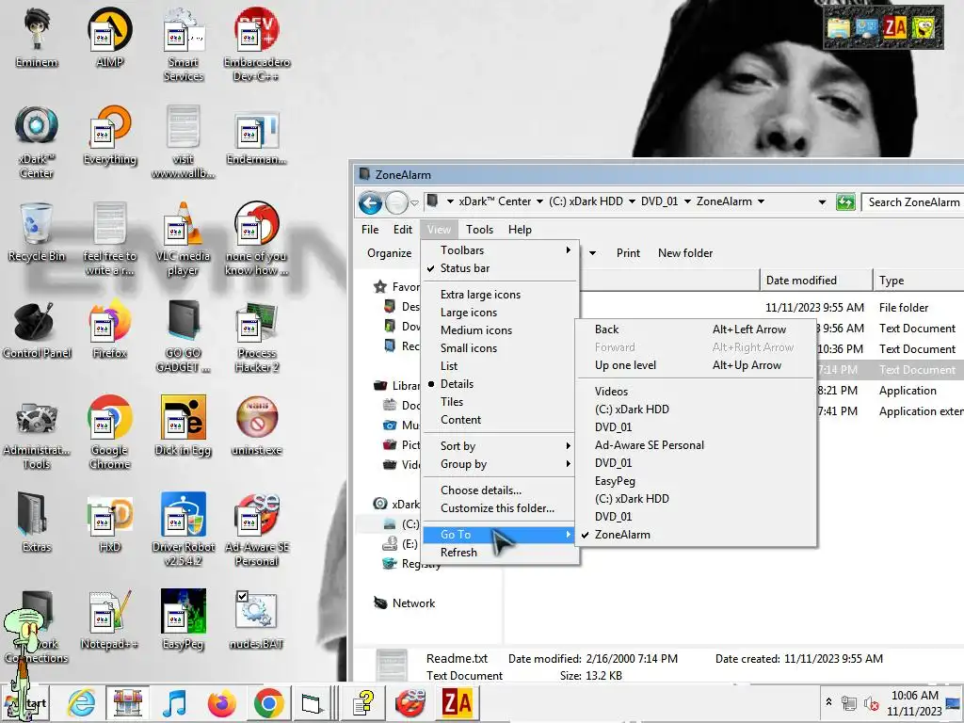Open the Edit menu

coord(403,230)
